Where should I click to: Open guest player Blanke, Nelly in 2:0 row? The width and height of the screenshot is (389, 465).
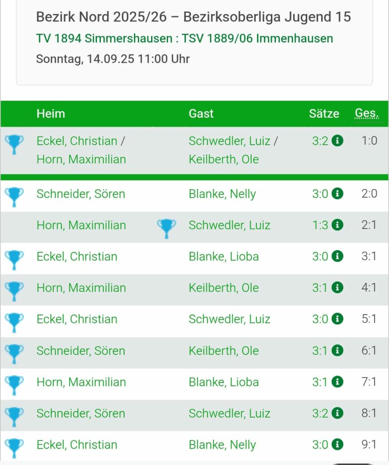pyautogui.click(x=222, y=193)
